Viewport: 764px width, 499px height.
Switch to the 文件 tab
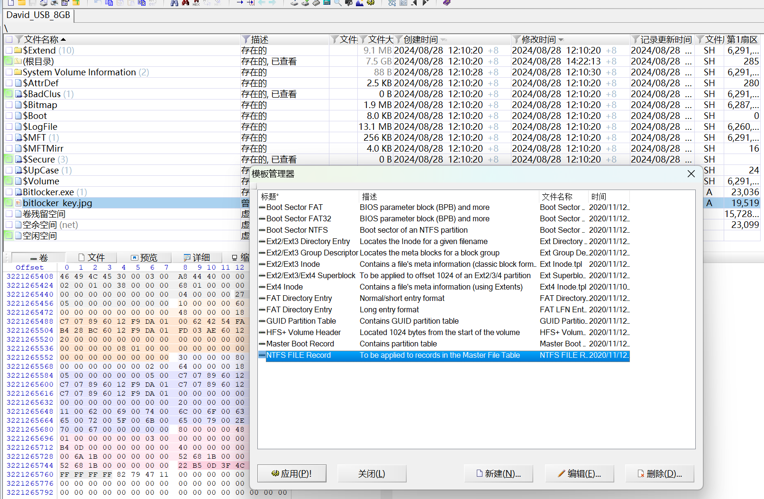point(91,257)
